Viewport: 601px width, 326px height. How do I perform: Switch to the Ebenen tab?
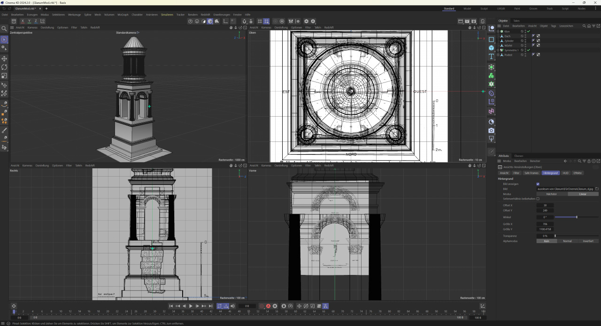coord(519,156)
